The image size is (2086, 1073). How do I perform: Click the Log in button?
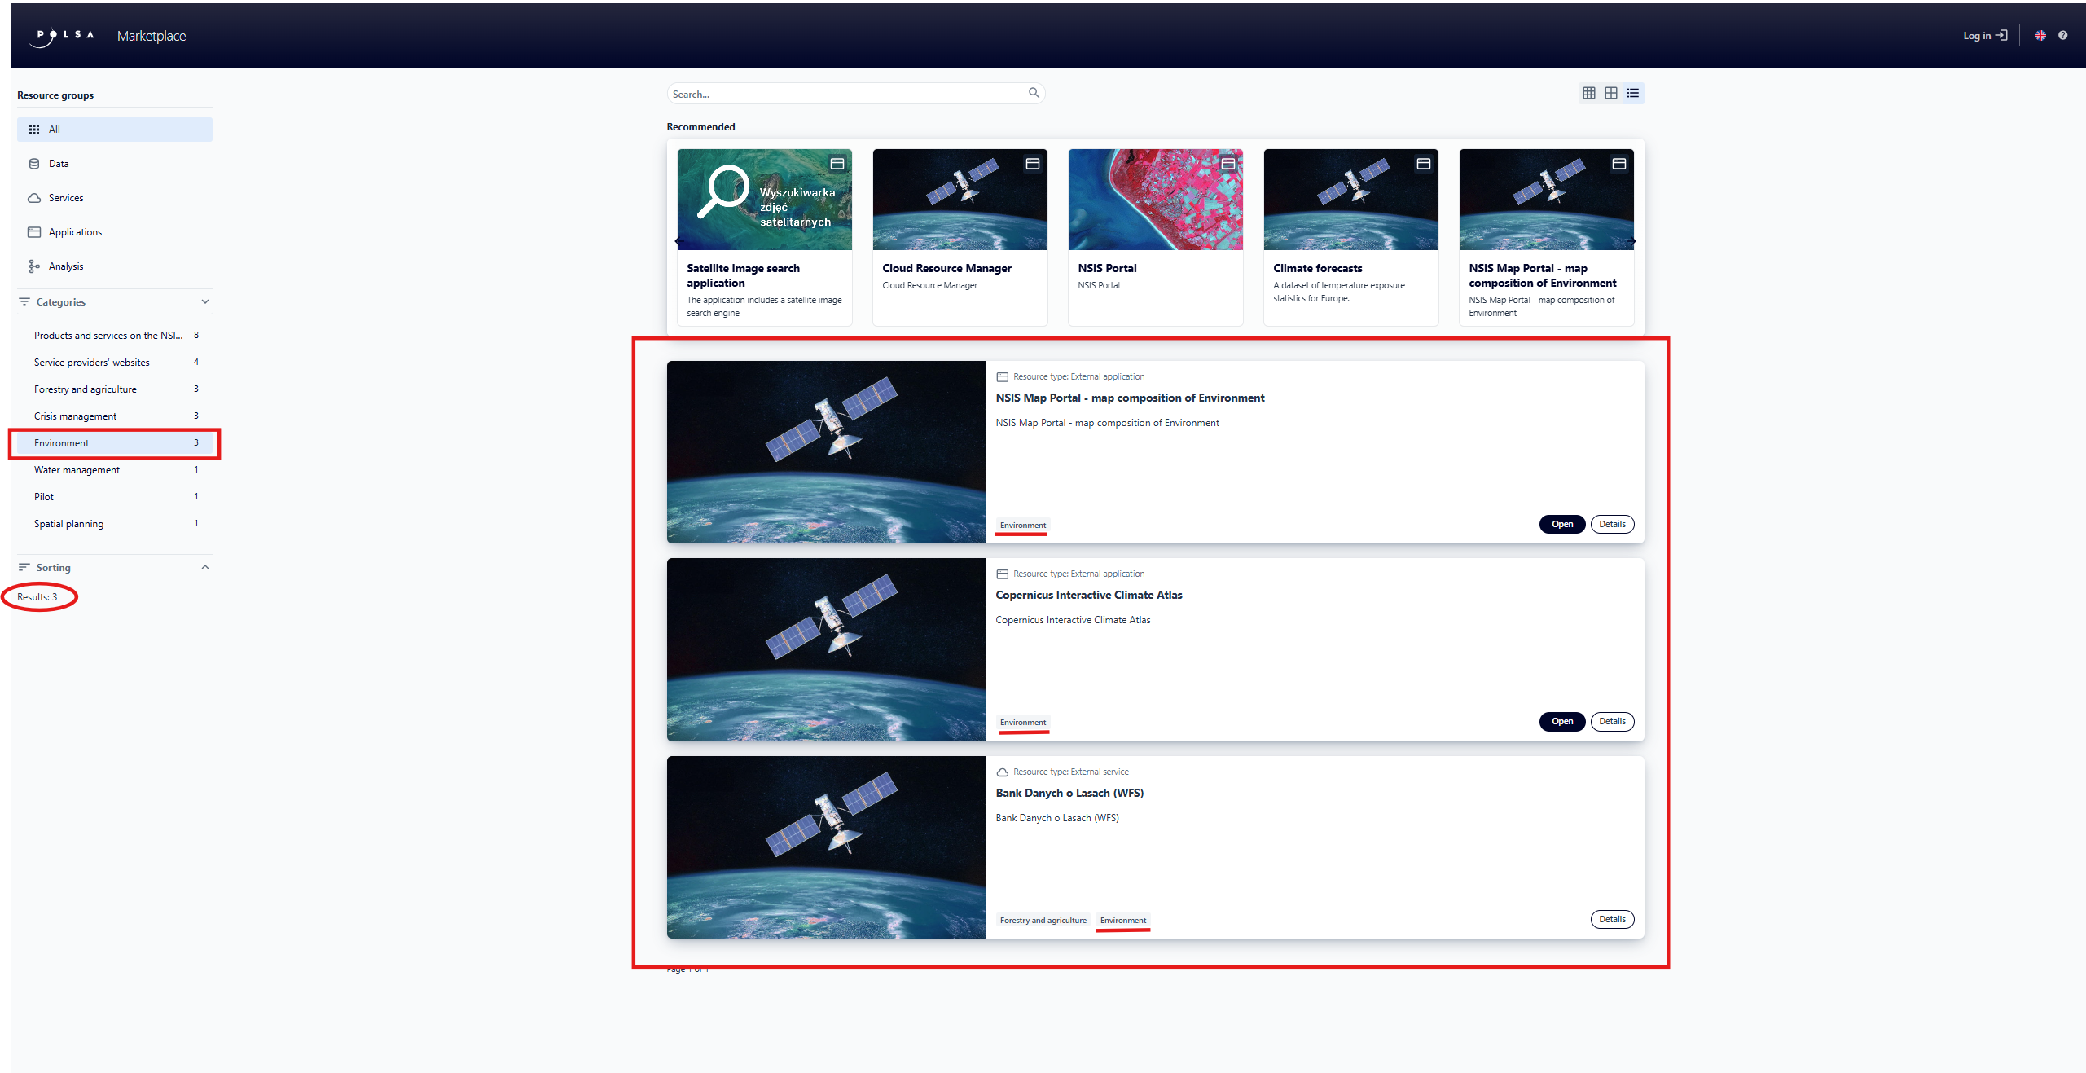coord(1985,36)
